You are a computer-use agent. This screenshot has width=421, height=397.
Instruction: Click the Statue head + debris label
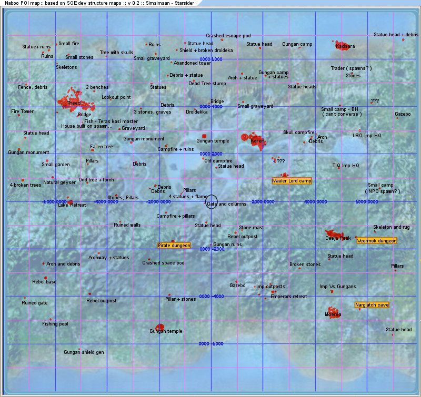(x=396, y=35)
